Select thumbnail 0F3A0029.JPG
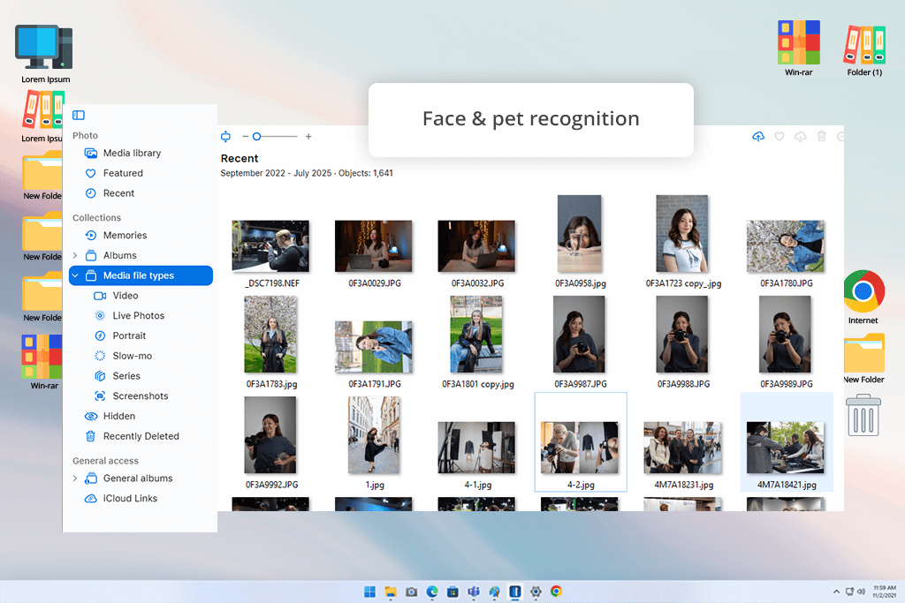The height and width of the screenshot is (603, 905). [374, 246]
